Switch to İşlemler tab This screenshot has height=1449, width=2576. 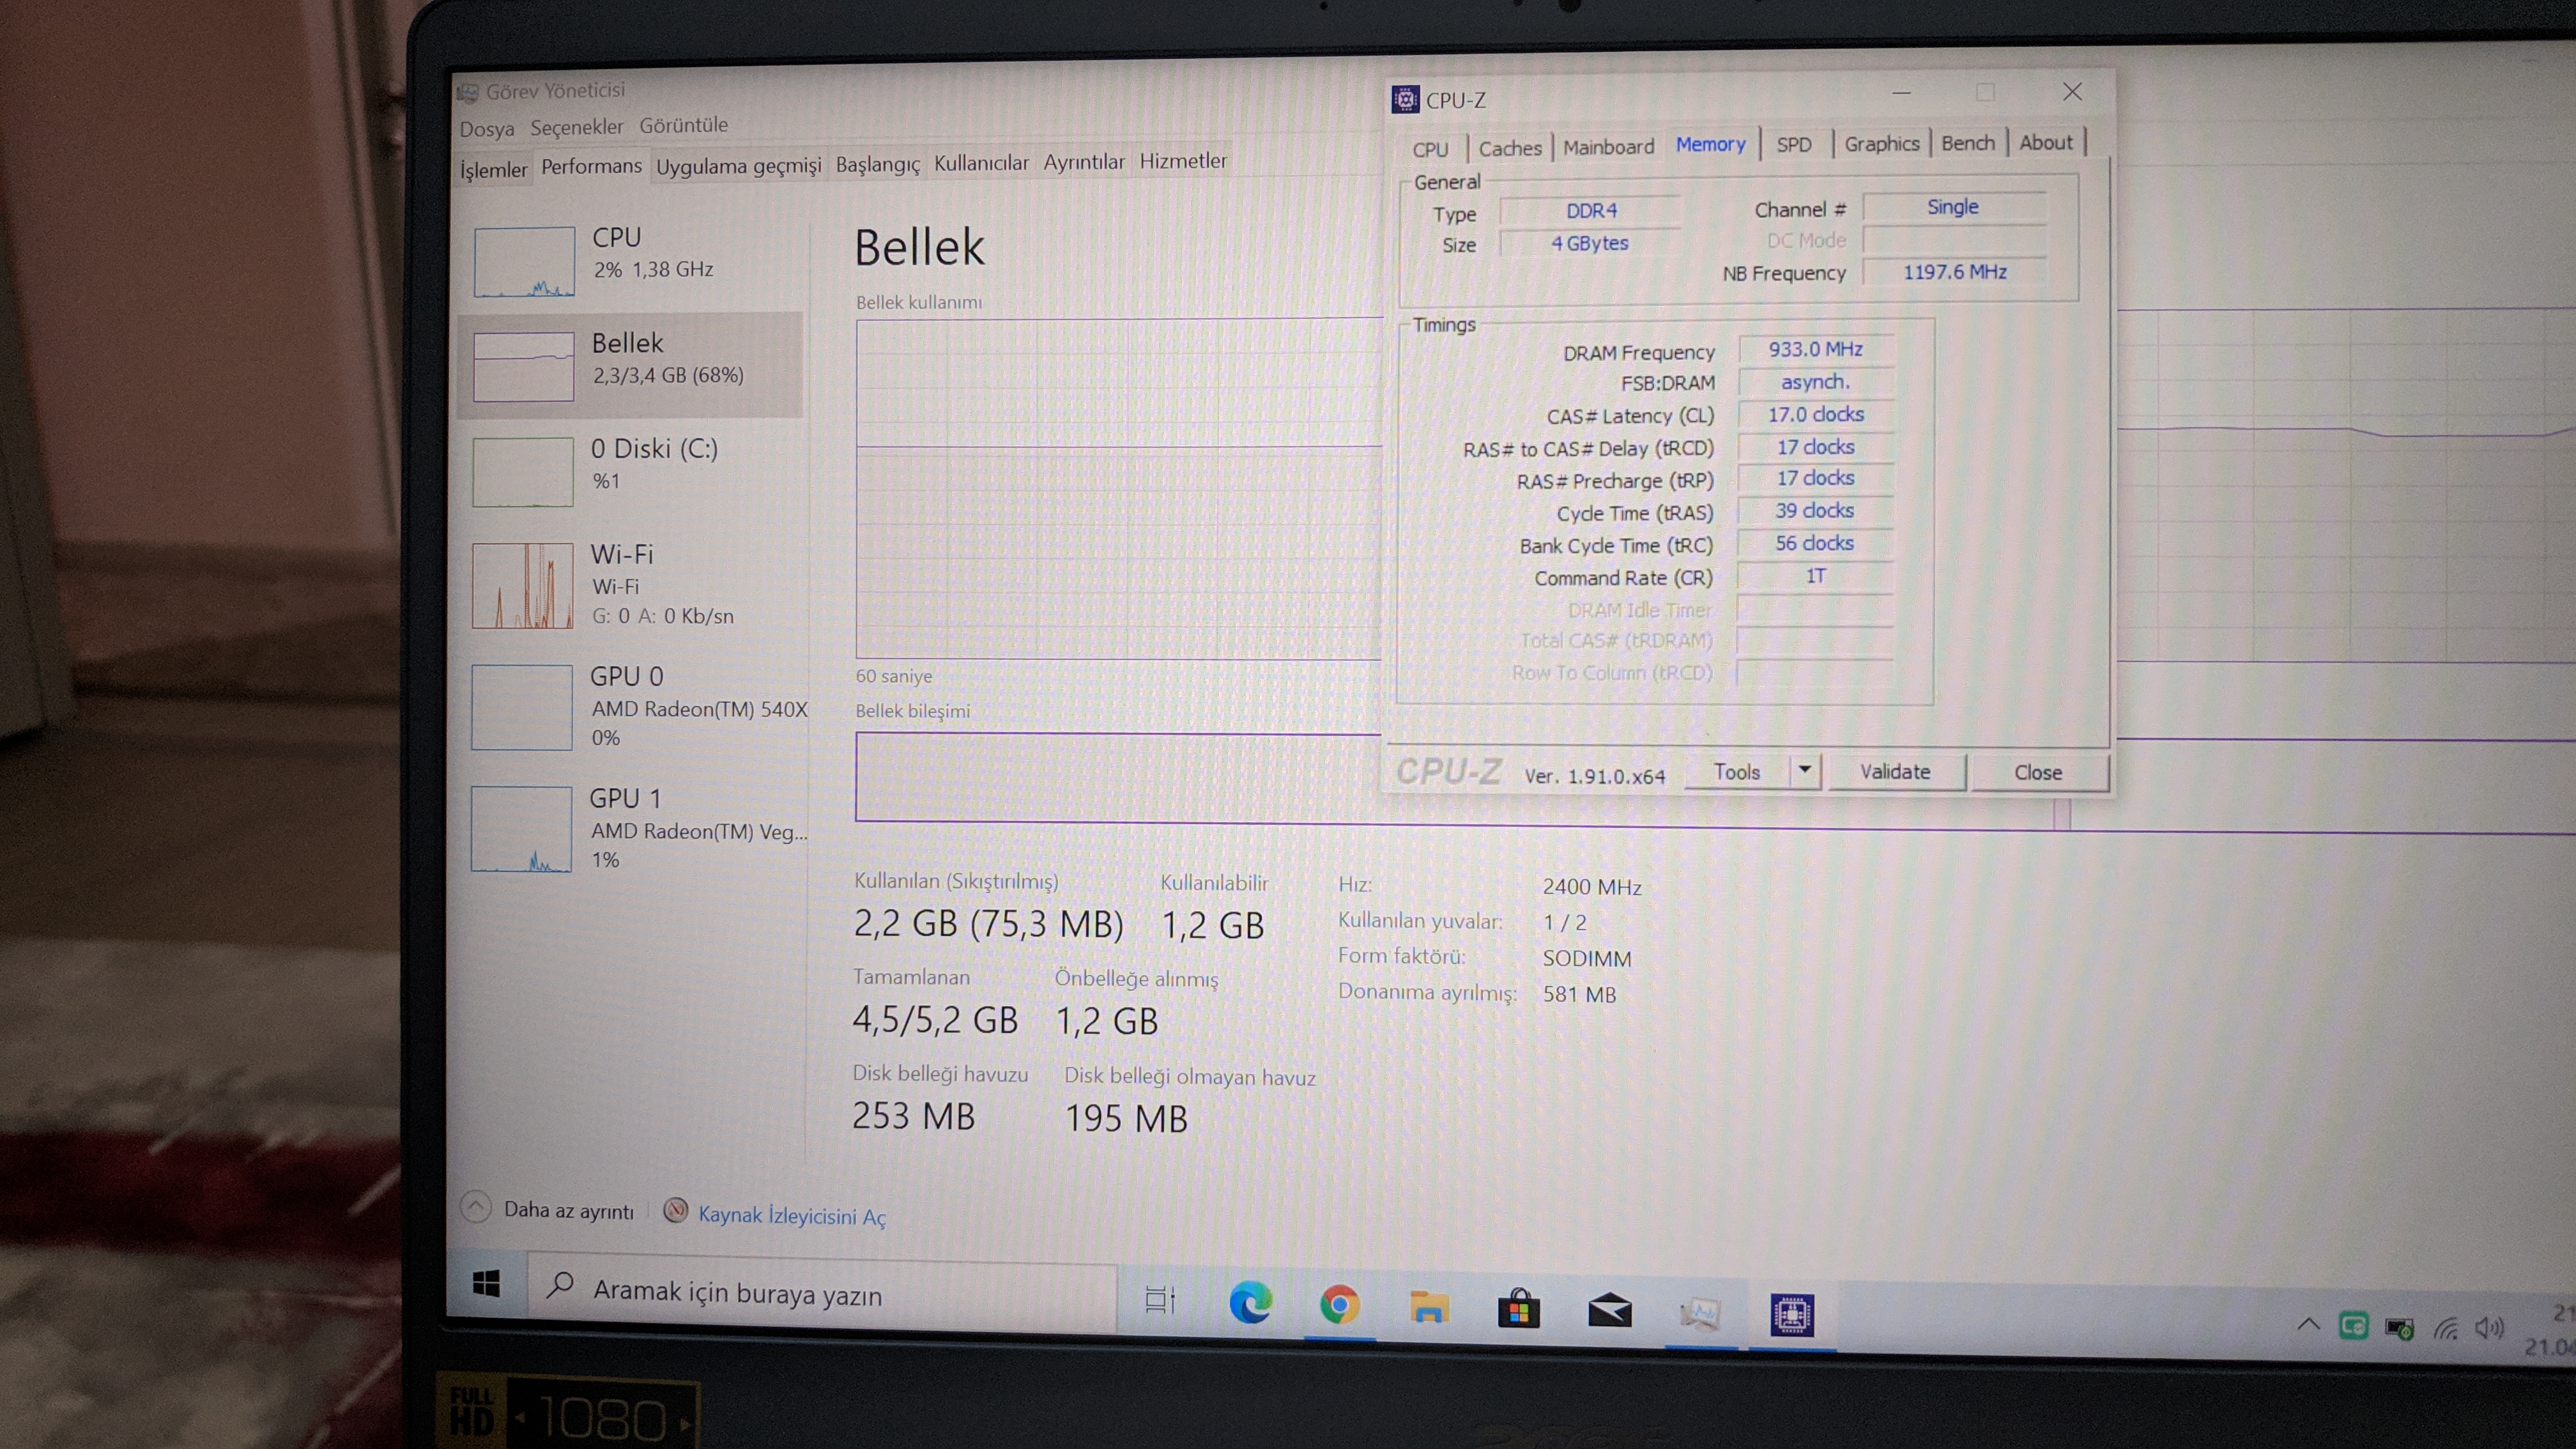pyautogui.click(x=493, y=170)
